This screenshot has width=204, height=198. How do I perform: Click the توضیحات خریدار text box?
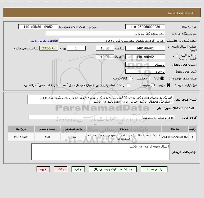click(101, 152)
